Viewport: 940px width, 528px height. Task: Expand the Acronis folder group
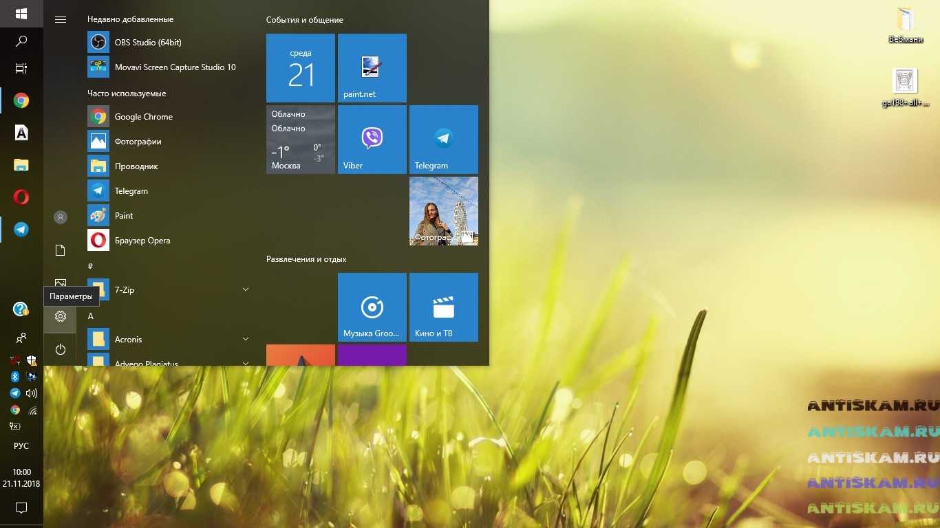(246, 340)
